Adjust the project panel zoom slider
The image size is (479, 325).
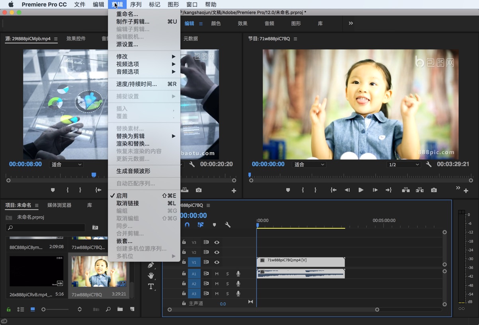44,309
